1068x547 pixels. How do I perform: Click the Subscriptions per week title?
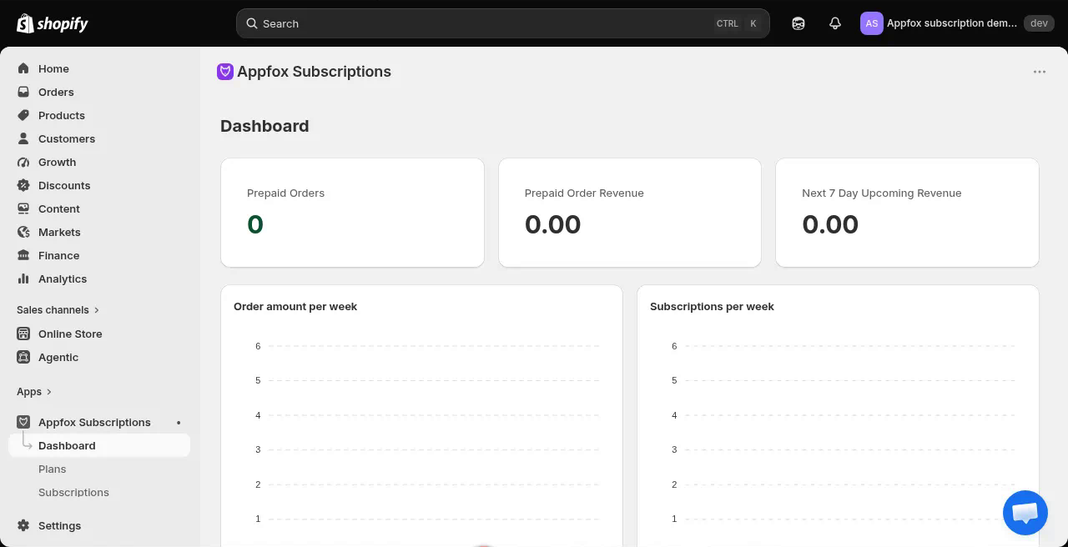[712, 306]
